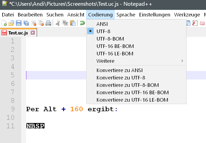Screen dimensions: 206x143
Task: Click the Print toolbar icon
Action: pos(48,23)
